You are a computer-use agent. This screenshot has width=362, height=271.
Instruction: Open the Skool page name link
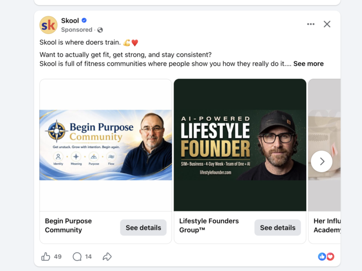pos(70,21)
